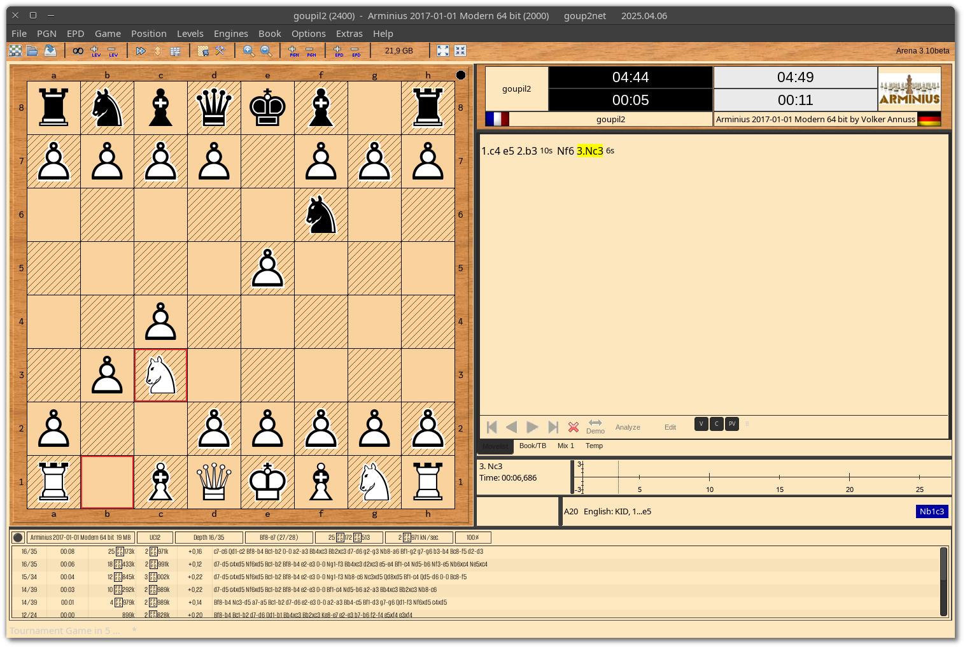Click the zoom in magnifier icon

click(x=249, y=51)
